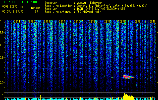Click the Receiver field label

pyautogui.click(x=51, y=9)
